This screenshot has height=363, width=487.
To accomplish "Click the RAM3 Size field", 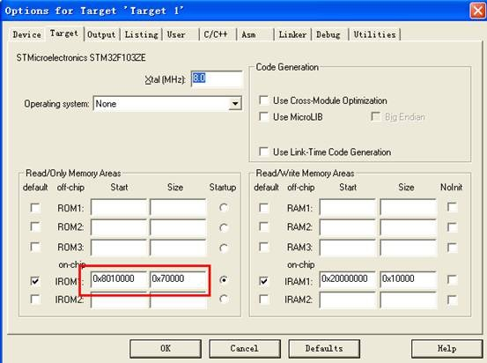I will click(x=408, y=248).
